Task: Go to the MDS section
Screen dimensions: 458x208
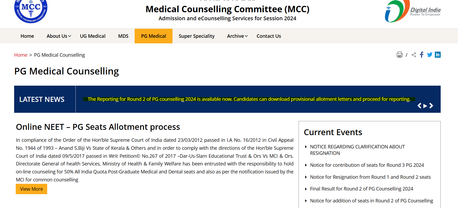Action: pos(123,36)
